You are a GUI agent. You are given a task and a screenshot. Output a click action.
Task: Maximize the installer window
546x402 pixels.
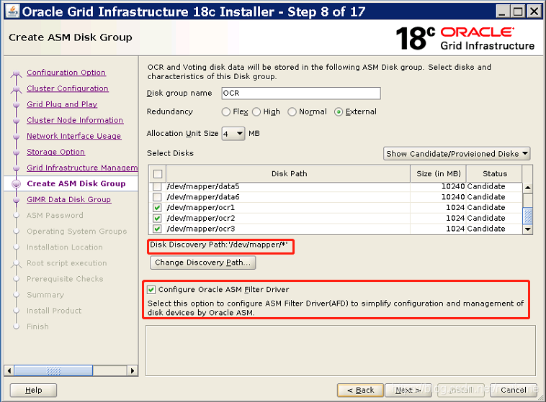(518, 12)
